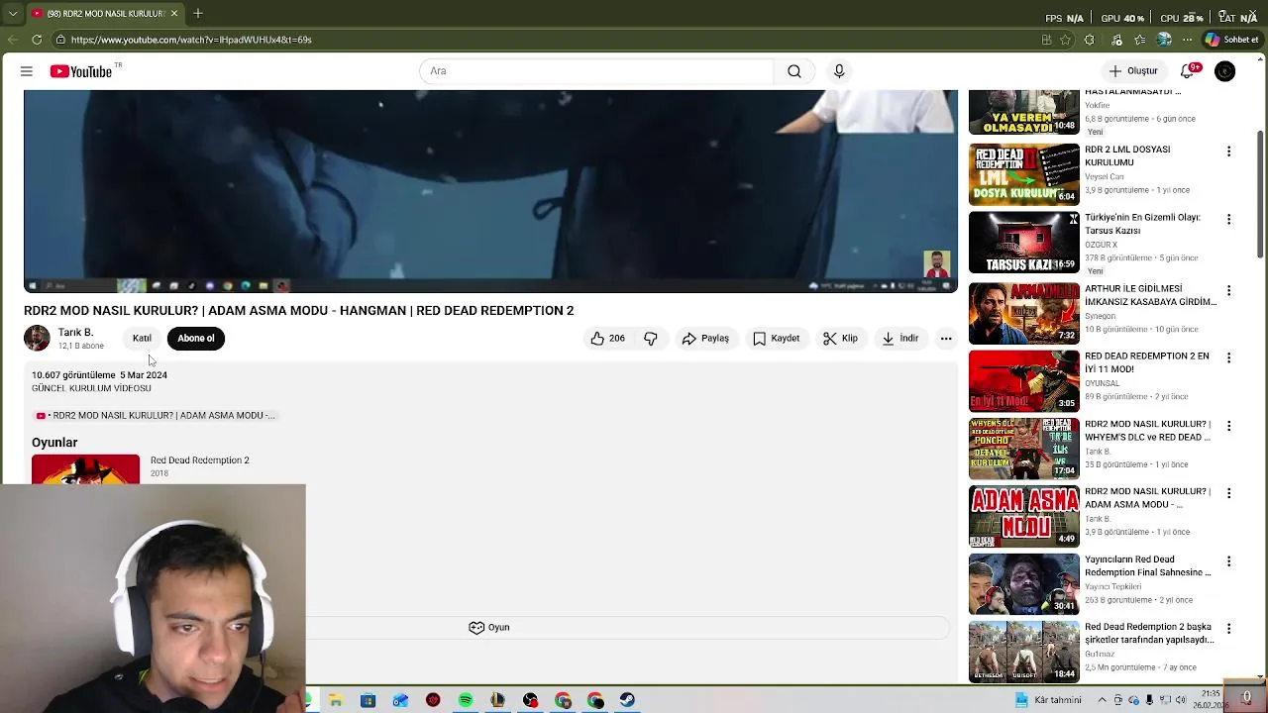Open Tarık B. channel name
The image size is (1268, 713).
[75, 333]
